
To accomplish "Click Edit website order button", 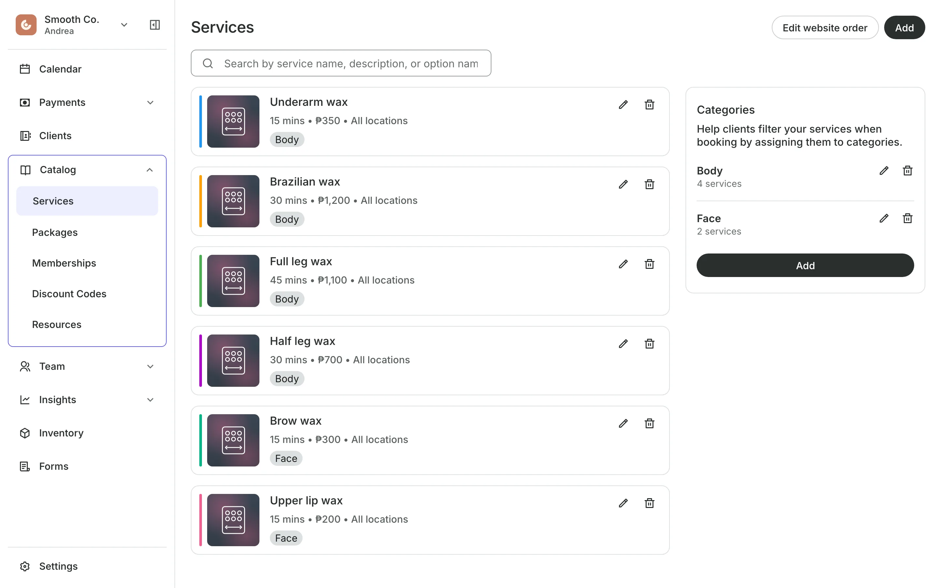I will tap(825, 28).
